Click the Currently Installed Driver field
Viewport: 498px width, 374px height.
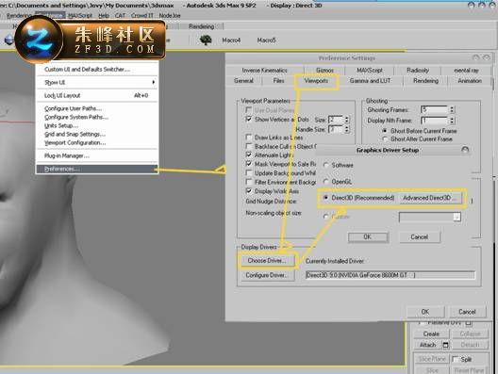pos(390,275)
